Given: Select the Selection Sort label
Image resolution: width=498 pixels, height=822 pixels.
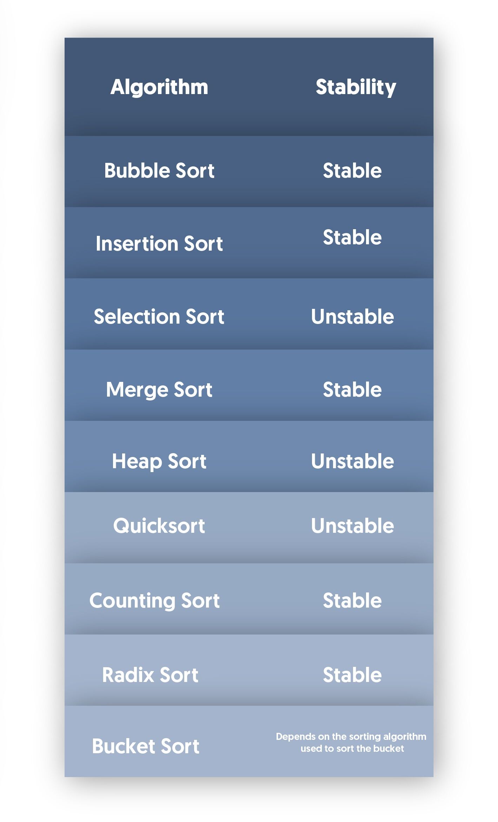Looking at the screenshot, I should (159, 317).
